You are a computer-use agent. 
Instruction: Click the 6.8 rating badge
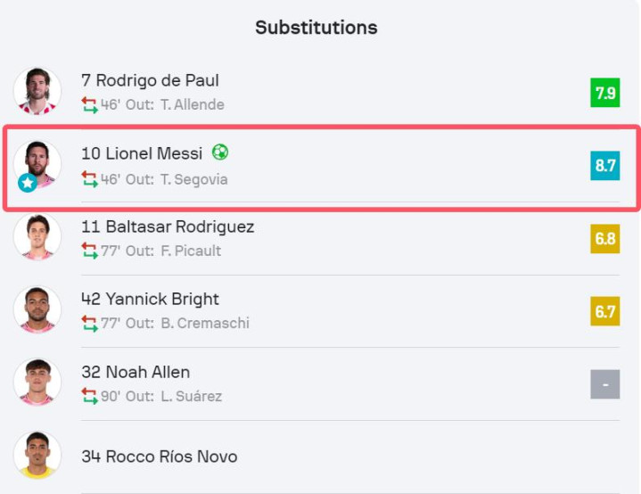click(605, 238)
